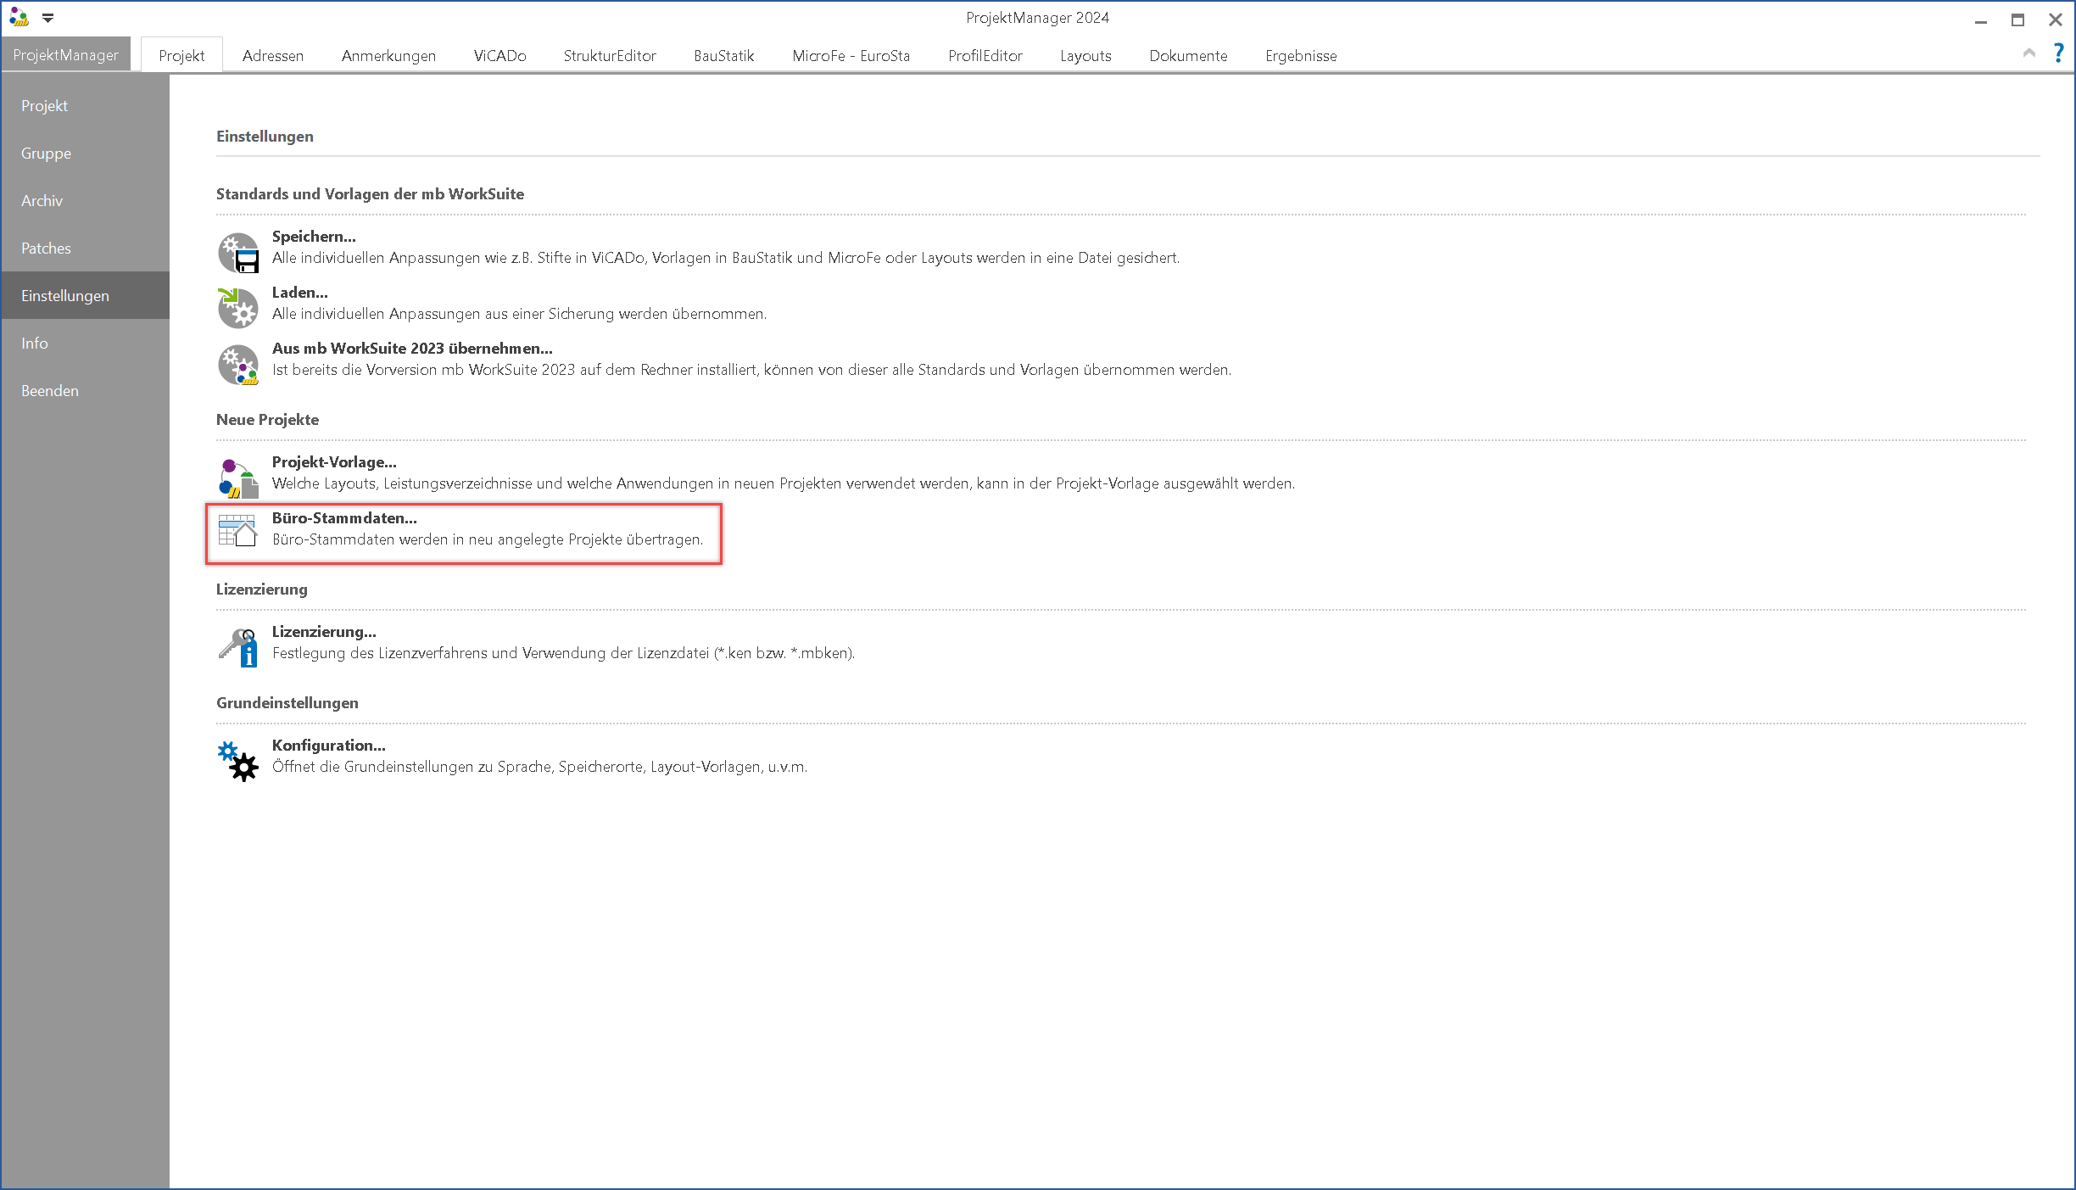
Task: Click the mb WorkSuite app icon in title bar
Action: pos(19,17)
